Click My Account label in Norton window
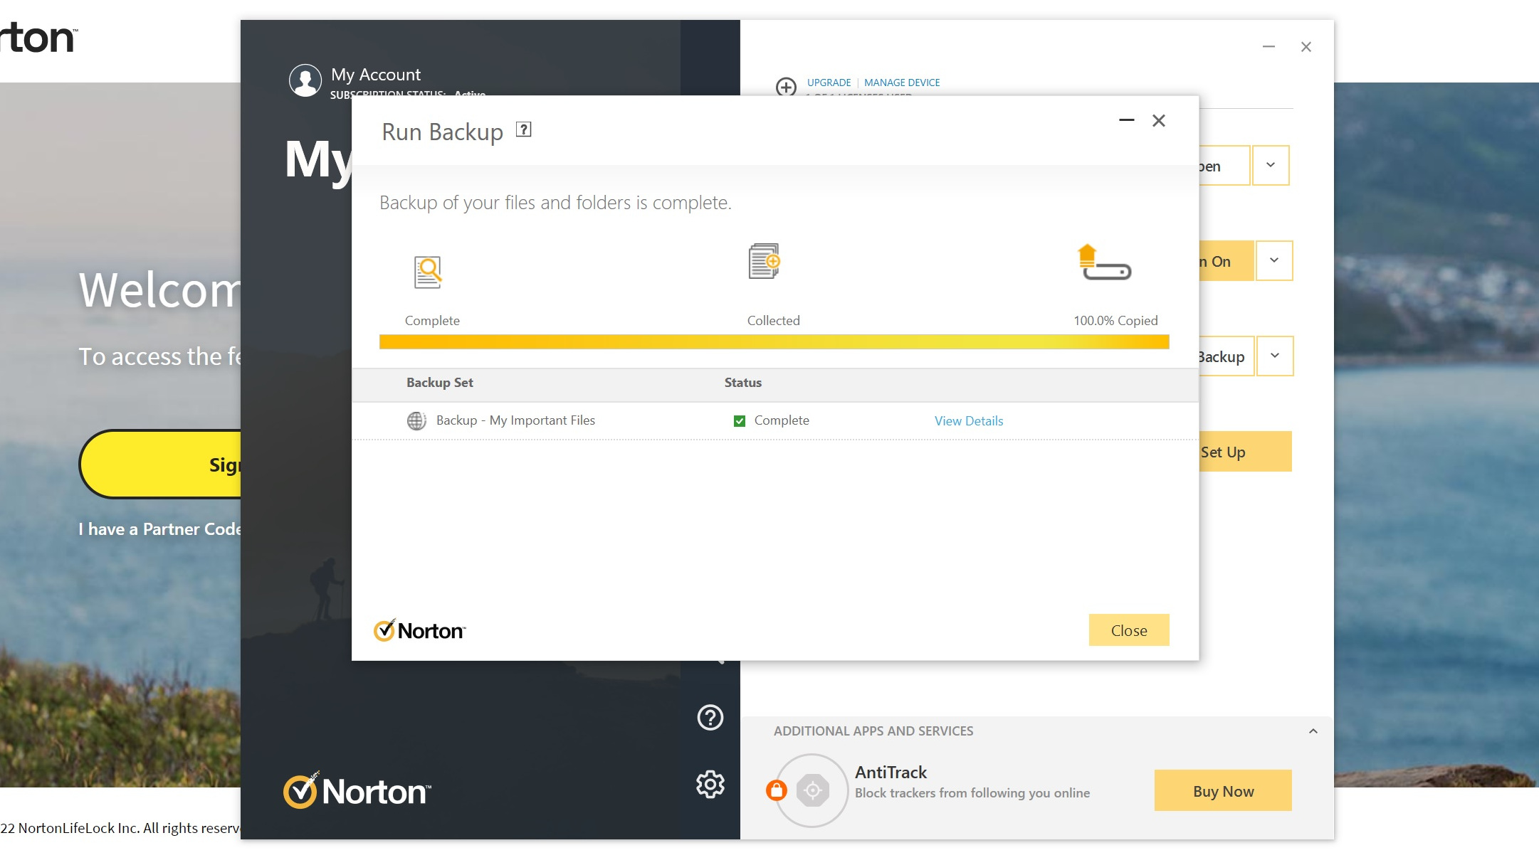Viewport: 1539px width, 865px height. coord(376,75)
